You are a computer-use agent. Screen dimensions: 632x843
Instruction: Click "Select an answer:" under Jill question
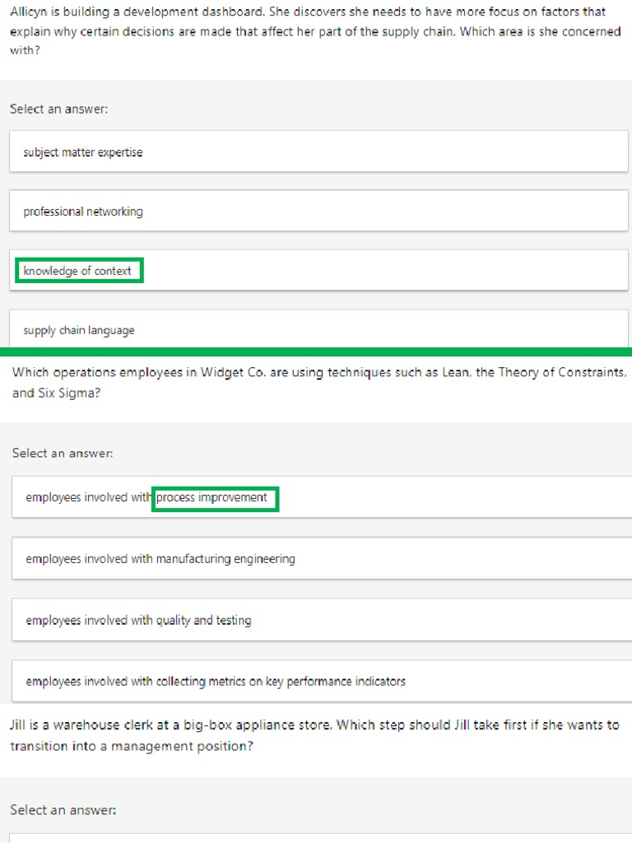(63, 810)
